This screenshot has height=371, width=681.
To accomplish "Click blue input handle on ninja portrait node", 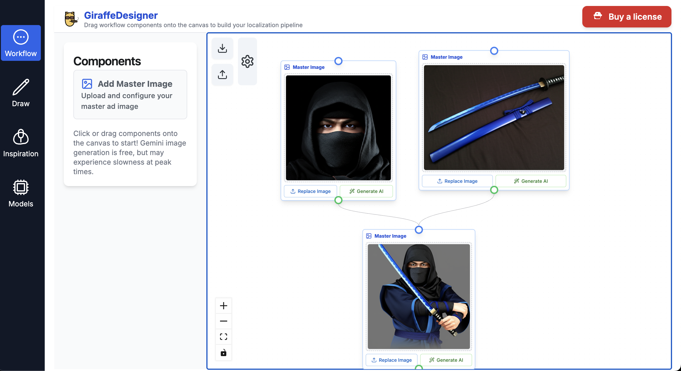I will (338, 61).
